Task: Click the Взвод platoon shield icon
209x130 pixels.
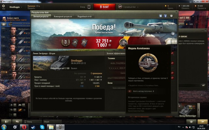Action: click(x=89, y=7)
